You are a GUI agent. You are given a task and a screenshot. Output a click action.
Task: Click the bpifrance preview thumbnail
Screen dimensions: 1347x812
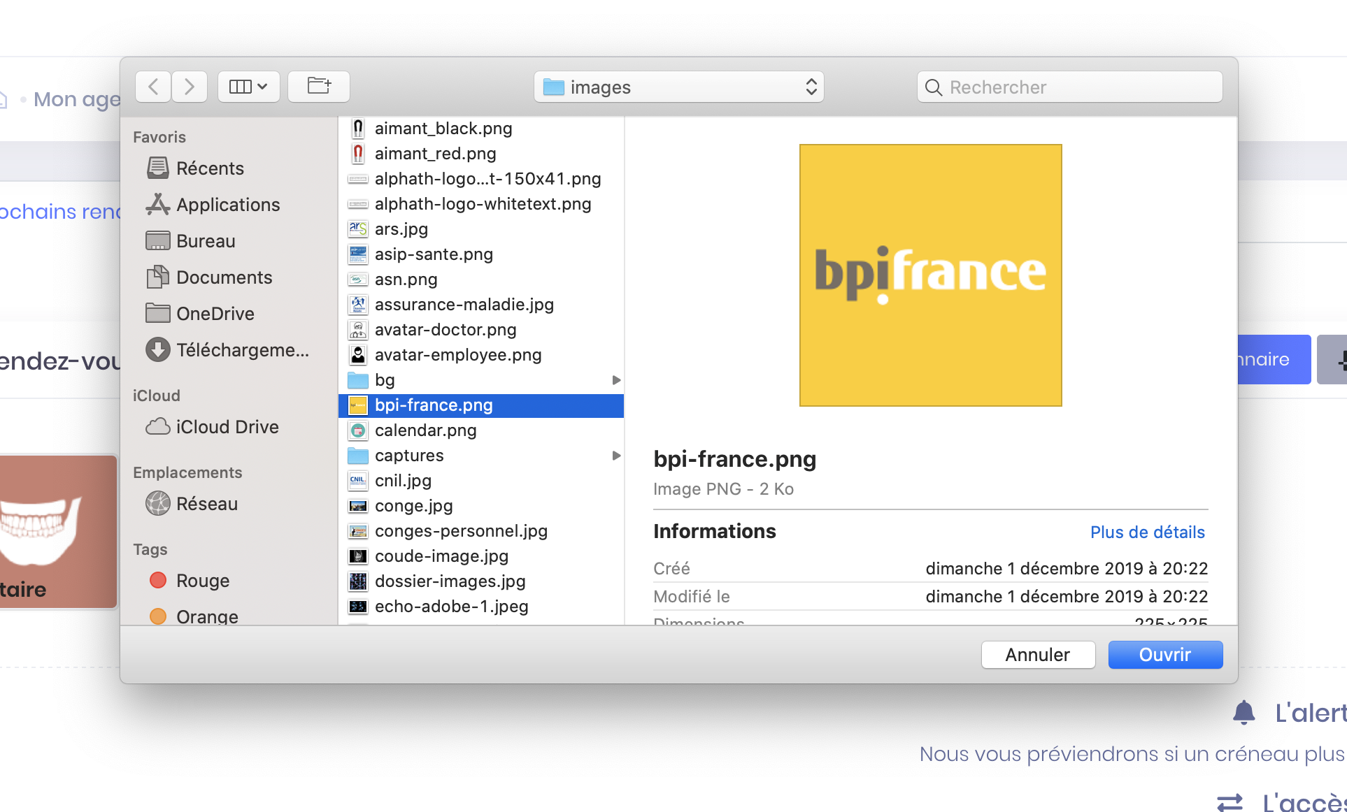pos(930,275)
